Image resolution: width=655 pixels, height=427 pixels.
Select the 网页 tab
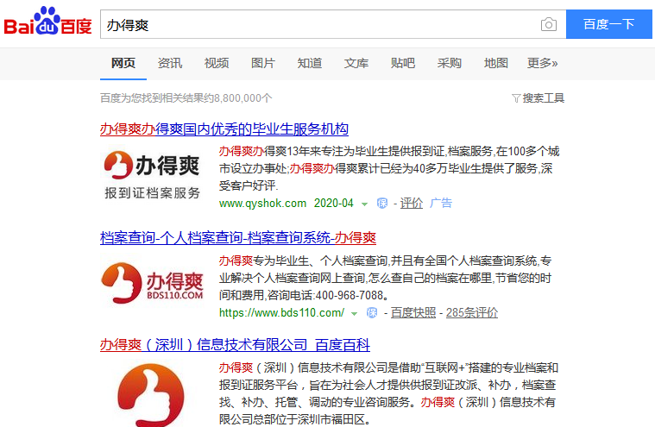(x=123, y=63)
